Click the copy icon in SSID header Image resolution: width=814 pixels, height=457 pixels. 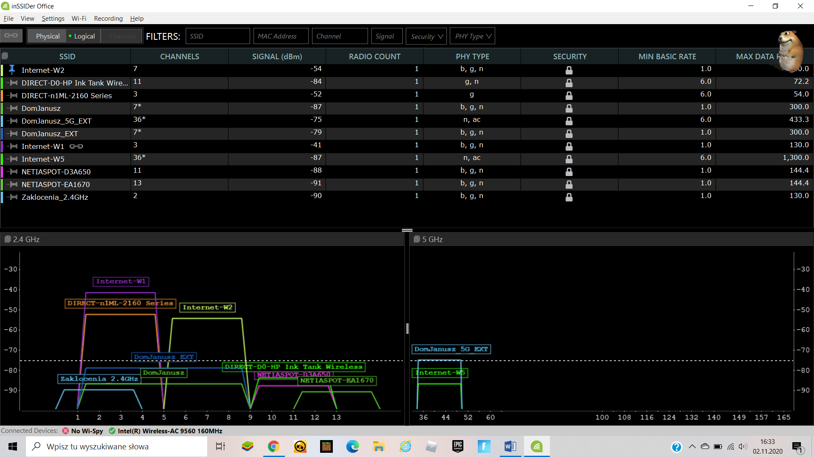click(5, 56)
